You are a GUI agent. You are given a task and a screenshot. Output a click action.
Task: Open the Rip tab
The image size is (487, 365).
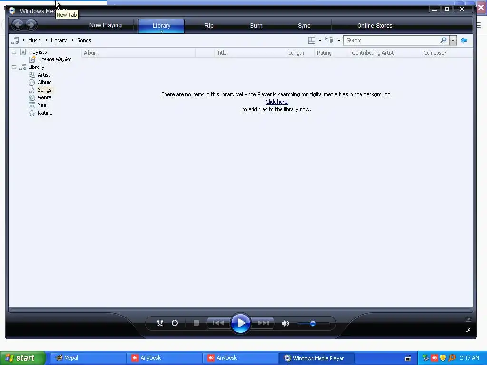pos(209,26)
